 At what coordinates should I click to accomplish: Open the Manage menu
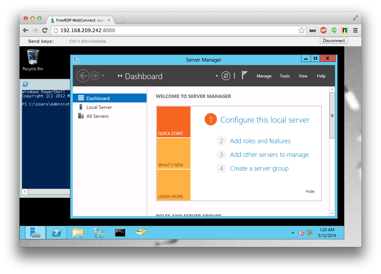click(264, 76)
